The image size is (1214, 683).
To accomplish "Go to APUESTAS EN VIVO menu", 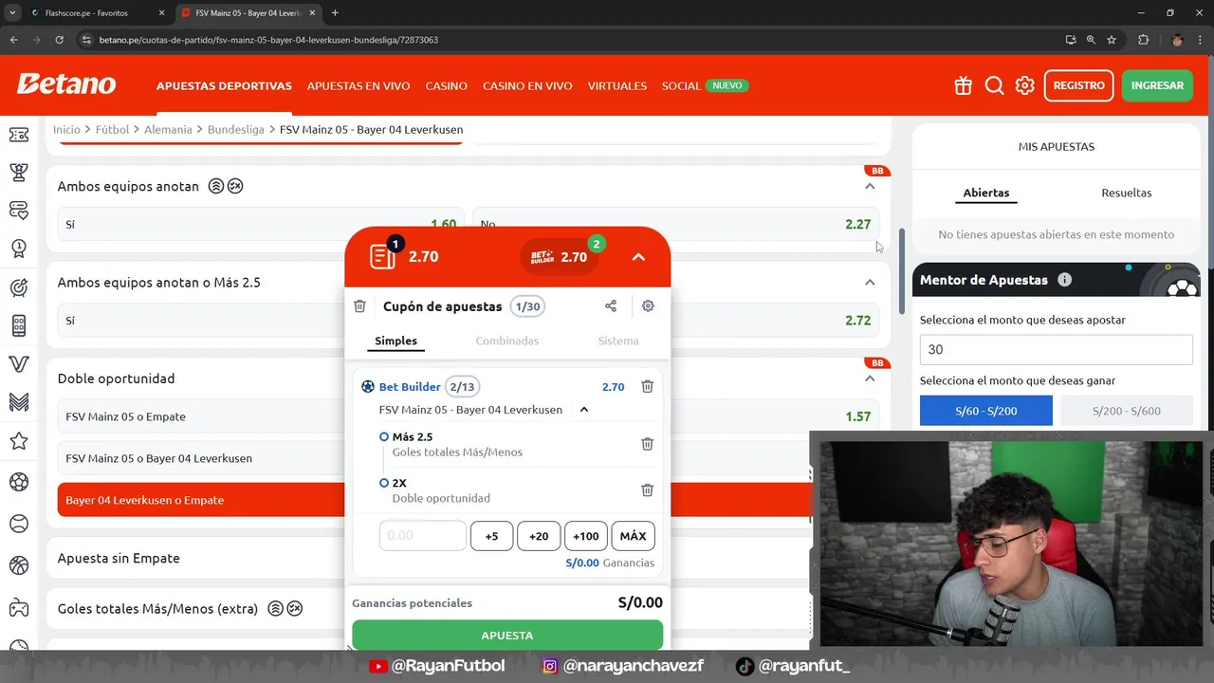I will pyautogui.click(x=359, y=85).
